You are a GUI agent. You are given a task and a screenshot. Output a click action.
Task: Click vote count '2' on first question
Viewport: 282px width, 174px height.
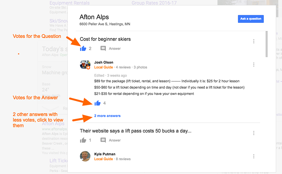pos(90,49)
